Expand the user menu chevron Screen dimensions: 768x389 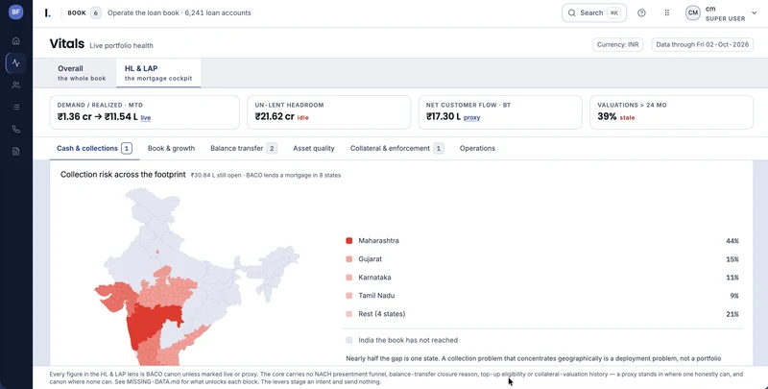(x=754, y=13)
